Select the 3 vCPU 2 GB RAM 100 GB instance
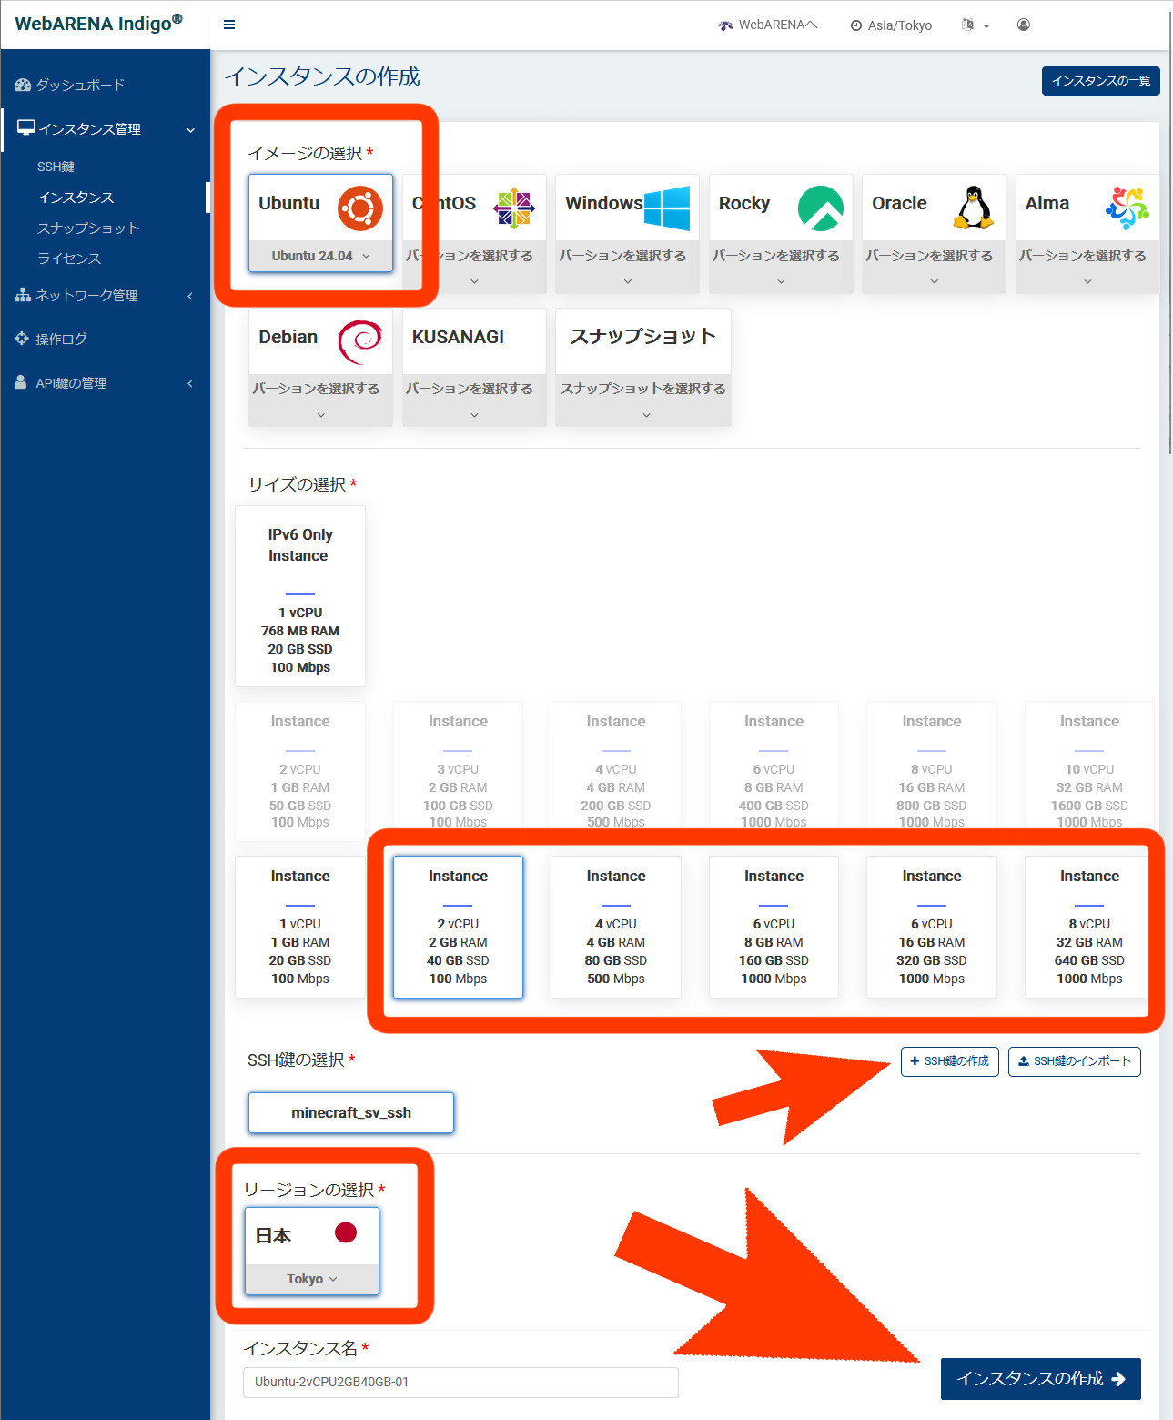Screen dimensions: 1173x1420 458,771
